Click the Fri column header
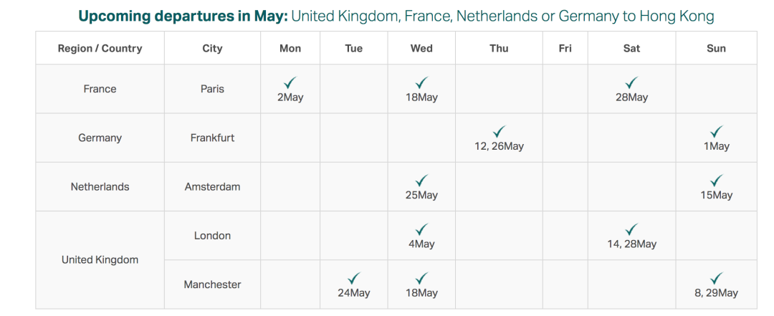The height and width of the screenshot is (316, 774). tap(565, 48)
